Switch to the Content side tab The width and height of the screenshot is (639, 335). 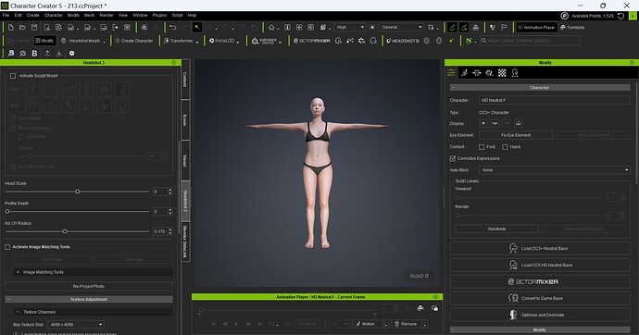(x=185, y=80)
